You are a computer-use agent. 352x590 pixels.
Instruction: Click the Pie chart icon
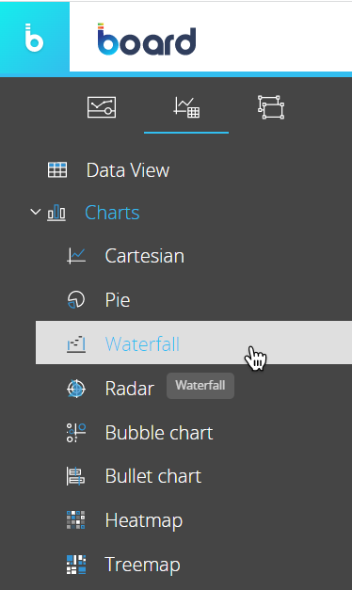76,300
